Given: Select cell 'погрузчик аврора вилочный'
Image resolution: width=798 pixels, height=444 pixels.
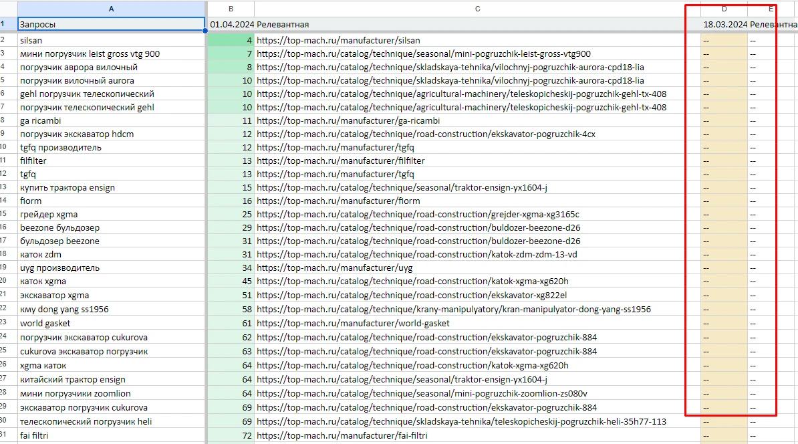Looking at the screenshot, I should (x=111, y=68).
